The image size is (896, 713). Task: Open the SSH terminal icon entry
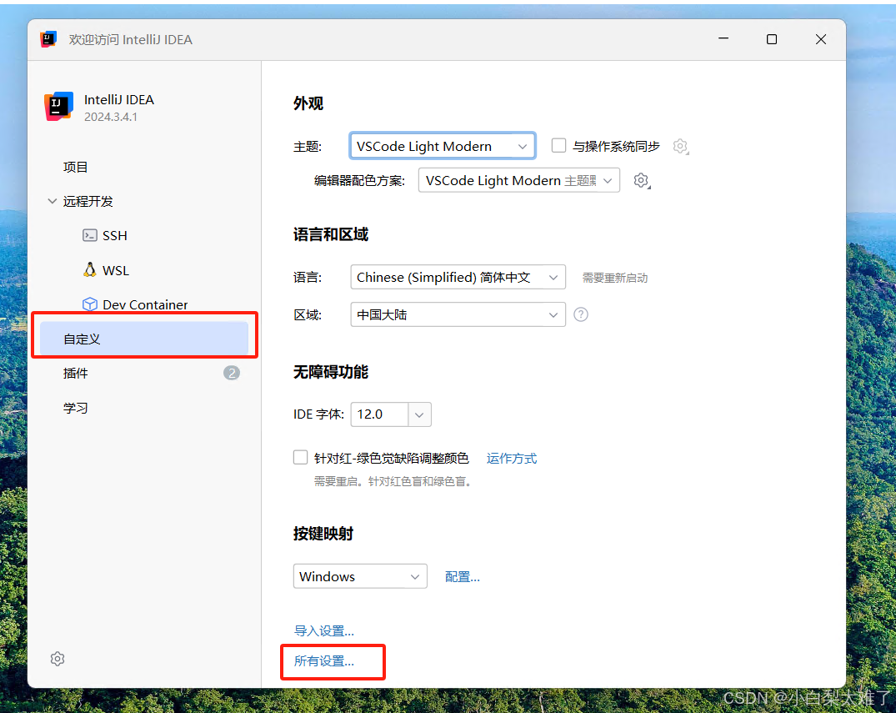point(90,235)
